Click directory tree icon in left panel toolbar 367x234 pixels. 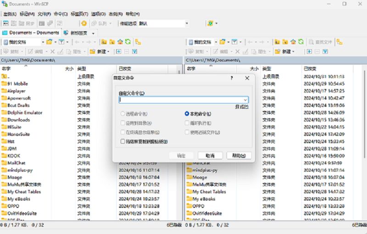click(138, 42)
